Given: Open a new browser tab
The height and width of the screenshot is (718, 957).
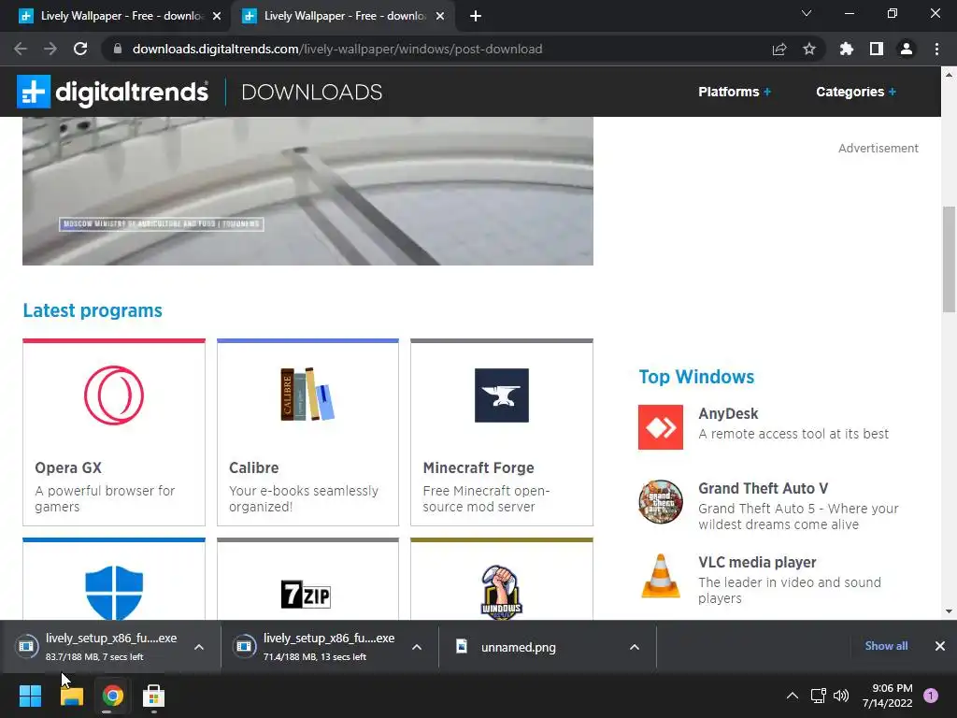Looking at the screenshot, I should (476, 17).
